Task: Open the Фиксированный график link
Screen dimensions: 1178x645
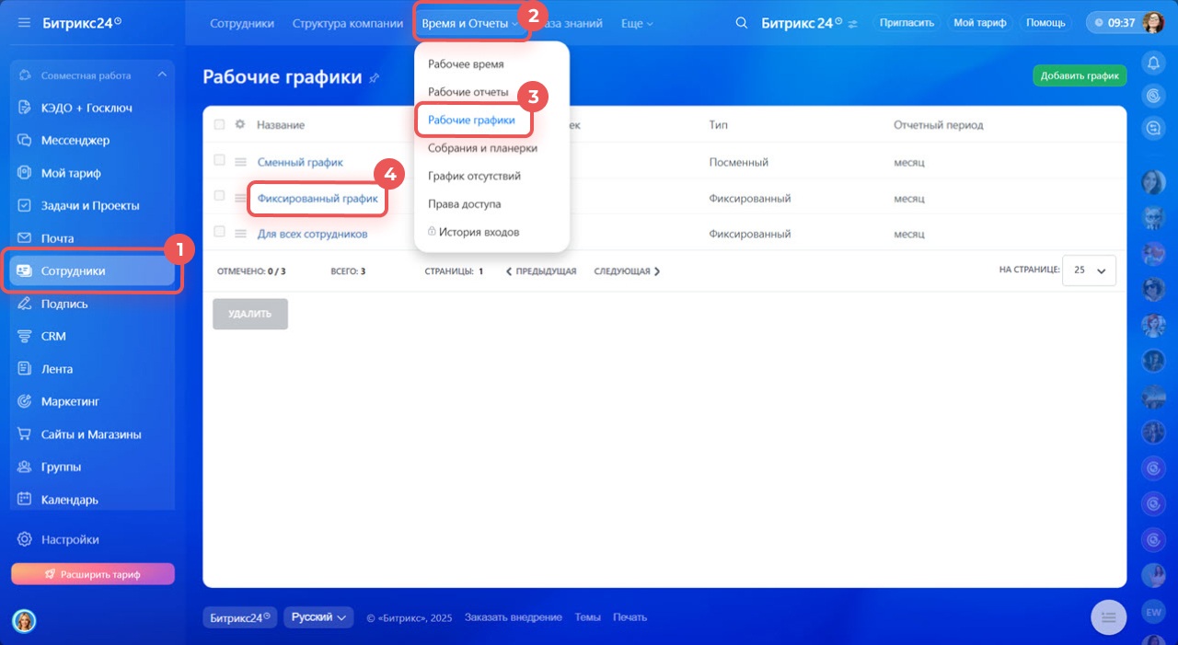Action: click(x=318, y=198)
